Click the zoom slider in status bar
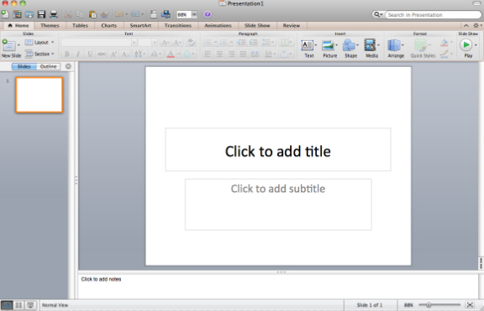484x311 pixels. [439, 305]
